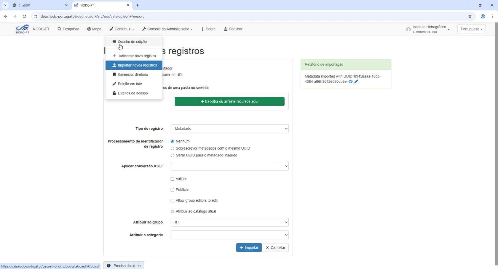This screenshot has width=498, height=269.
Task: Open the Tipo de registro dropdown
Action: [229, 129]
